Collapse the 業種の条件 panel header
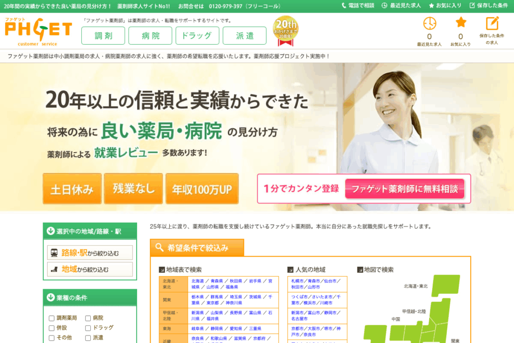 90,297
